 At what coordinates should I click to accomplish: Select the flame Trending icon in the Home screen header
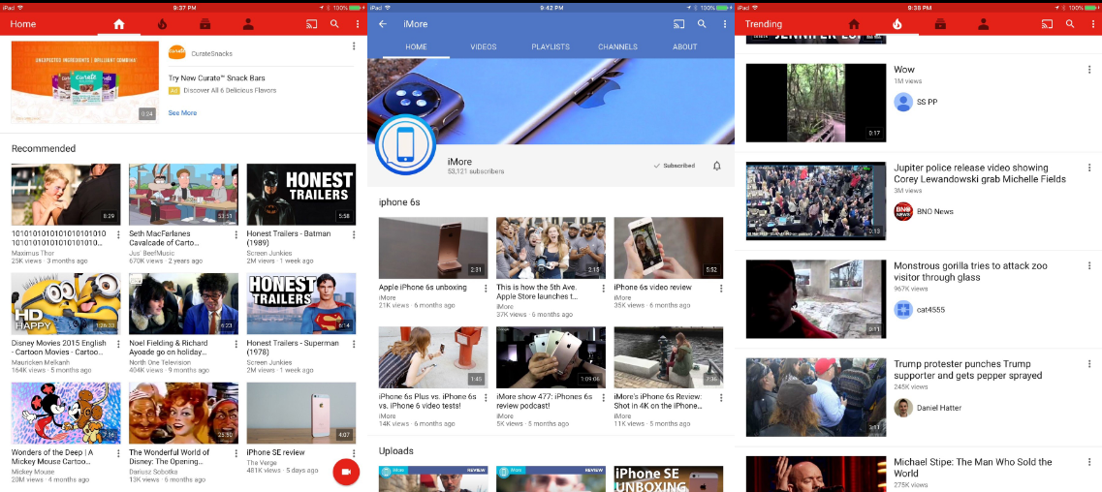[163, 24]
